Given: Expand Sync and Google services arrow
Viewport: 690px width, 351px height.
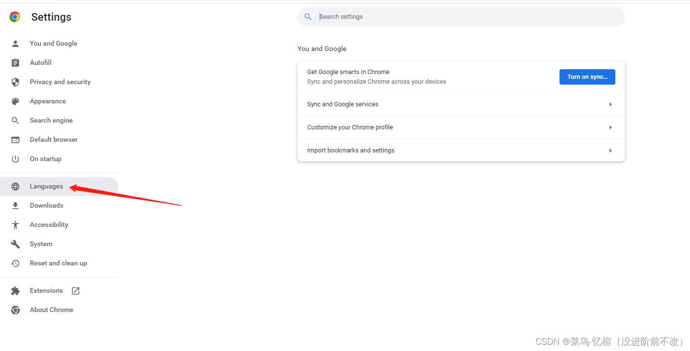Looking at the screenshot, I should tap(611, 104).
